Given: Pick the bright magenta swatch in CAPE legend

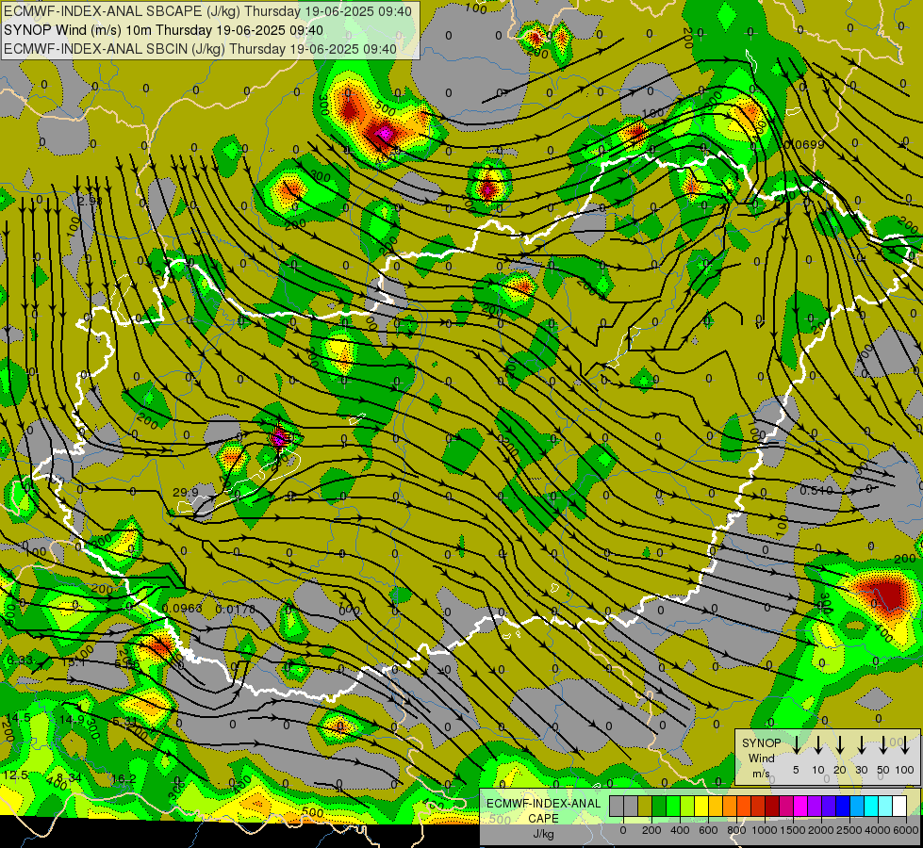Looking at the screenshot, I should pyautogui.click(x=800, y=807).
